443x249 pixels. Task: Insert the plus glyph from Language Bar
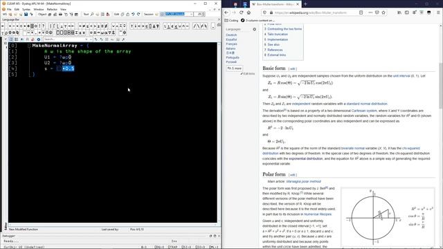pos(10,26)
